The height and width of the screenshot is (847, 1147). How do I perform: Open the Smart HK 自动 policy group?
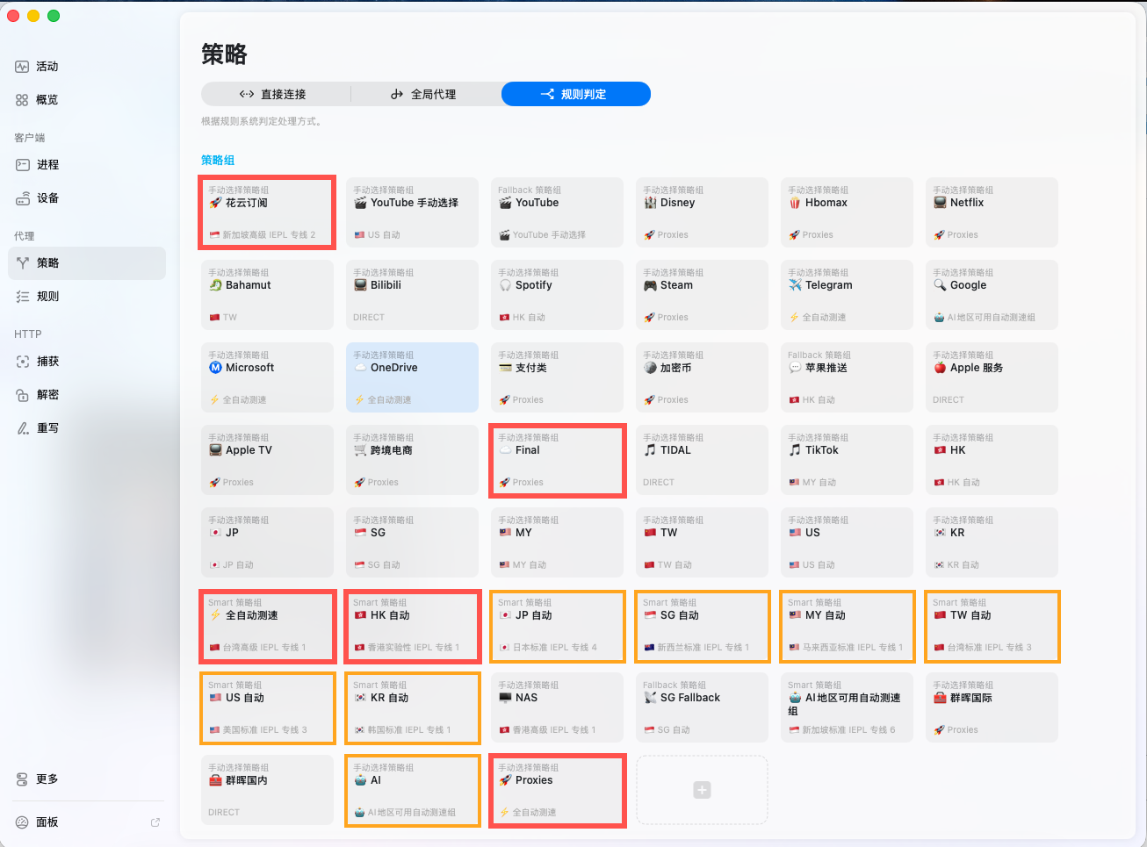[x=412, y=625]
